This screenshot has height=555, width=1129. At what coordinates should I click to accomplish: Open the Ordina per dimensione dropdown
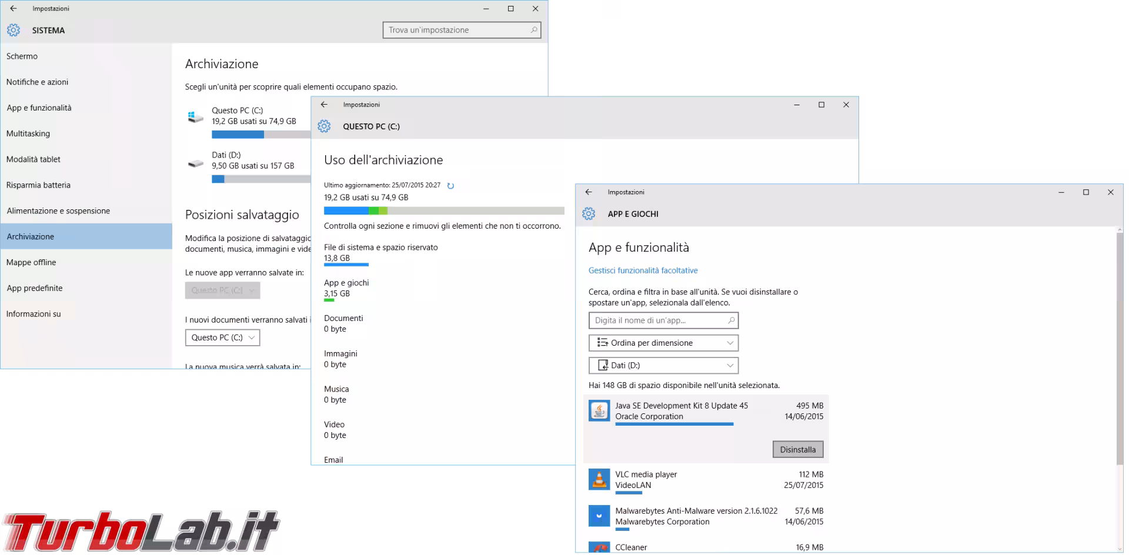pos(663,343)
